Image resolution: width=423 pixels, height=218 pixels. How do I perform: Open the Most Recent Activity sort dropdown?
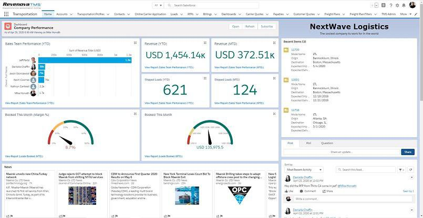point(304,170)
